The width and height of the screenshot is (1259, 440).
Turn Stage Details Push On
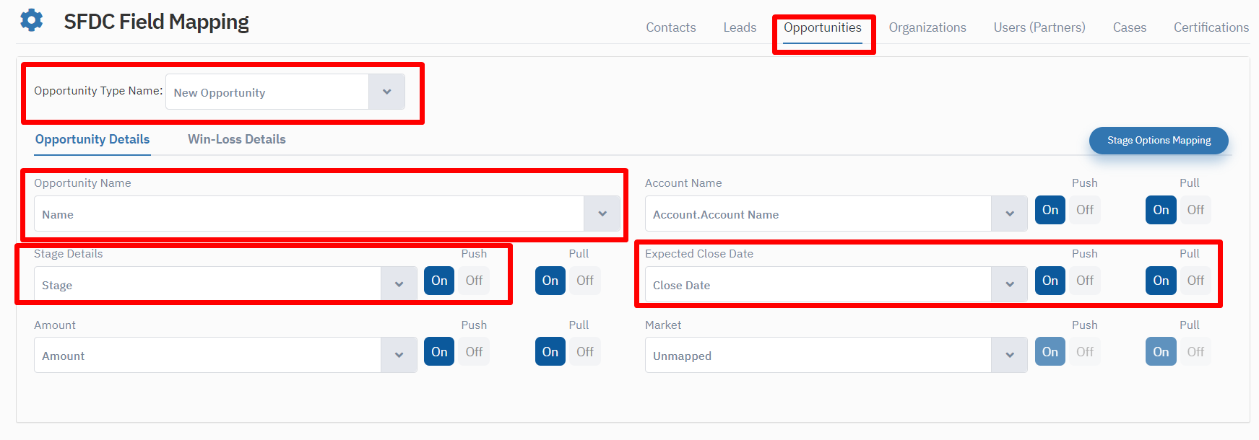(439, 281)
